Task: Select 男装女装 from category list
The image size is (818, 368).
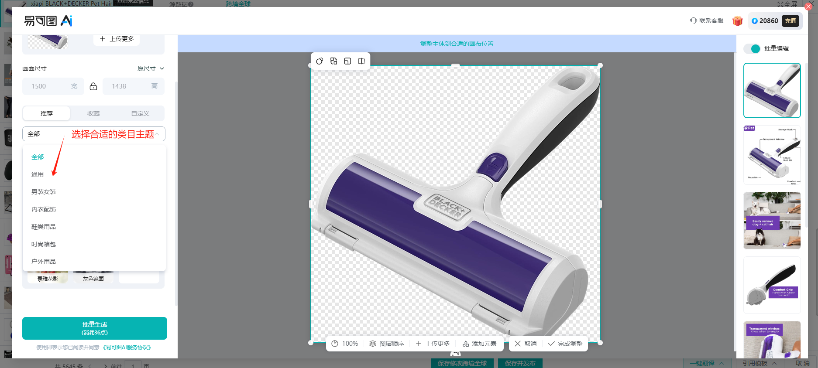Action: (44, 192)
